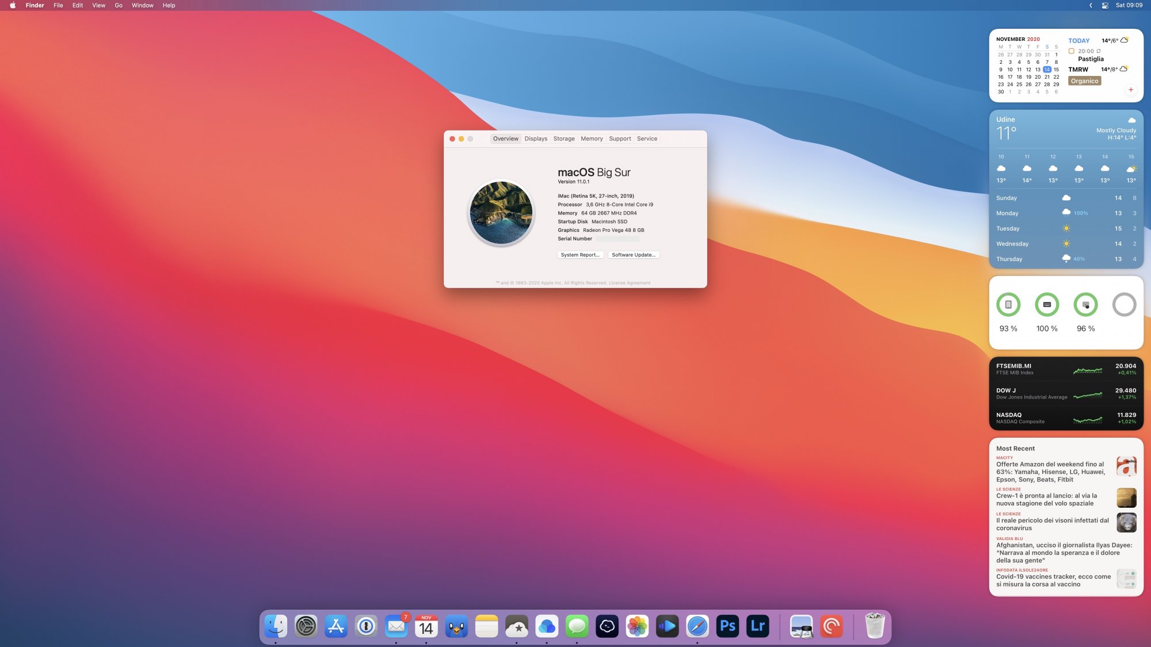Viewport: 1151px width, 647px height.
Task: Open Messages from the Dock
Action: coord(577,626)
